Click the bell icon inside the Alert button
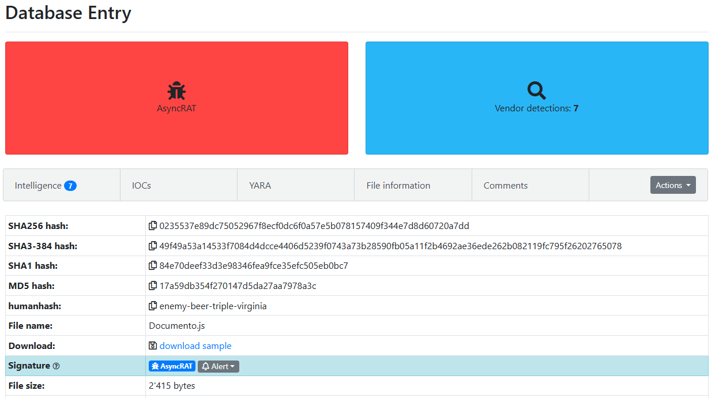 205,366
